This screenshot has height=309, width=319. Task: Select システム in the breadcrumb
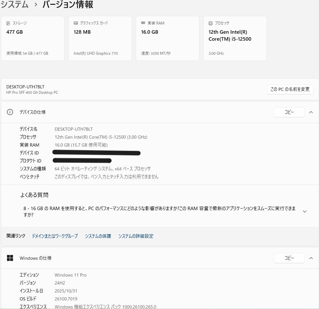[x=14, y=5]
